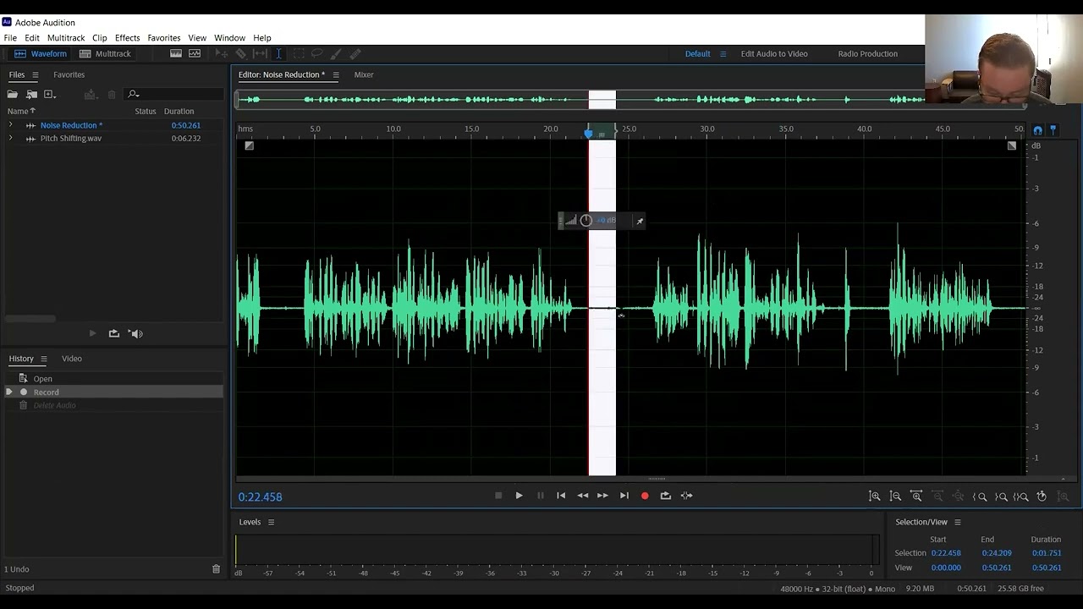Click the Selection Start time 0:22.458
The height and width of the screenshot is (609, 1083).
(x=946, y=553)
